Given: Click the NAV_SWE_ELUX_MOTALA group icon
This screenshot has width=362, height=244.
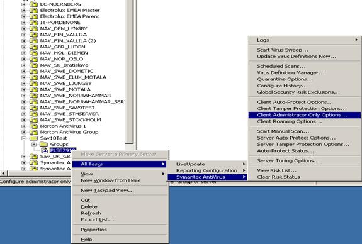Looking at the screenshot, I should tap(33, 77).
